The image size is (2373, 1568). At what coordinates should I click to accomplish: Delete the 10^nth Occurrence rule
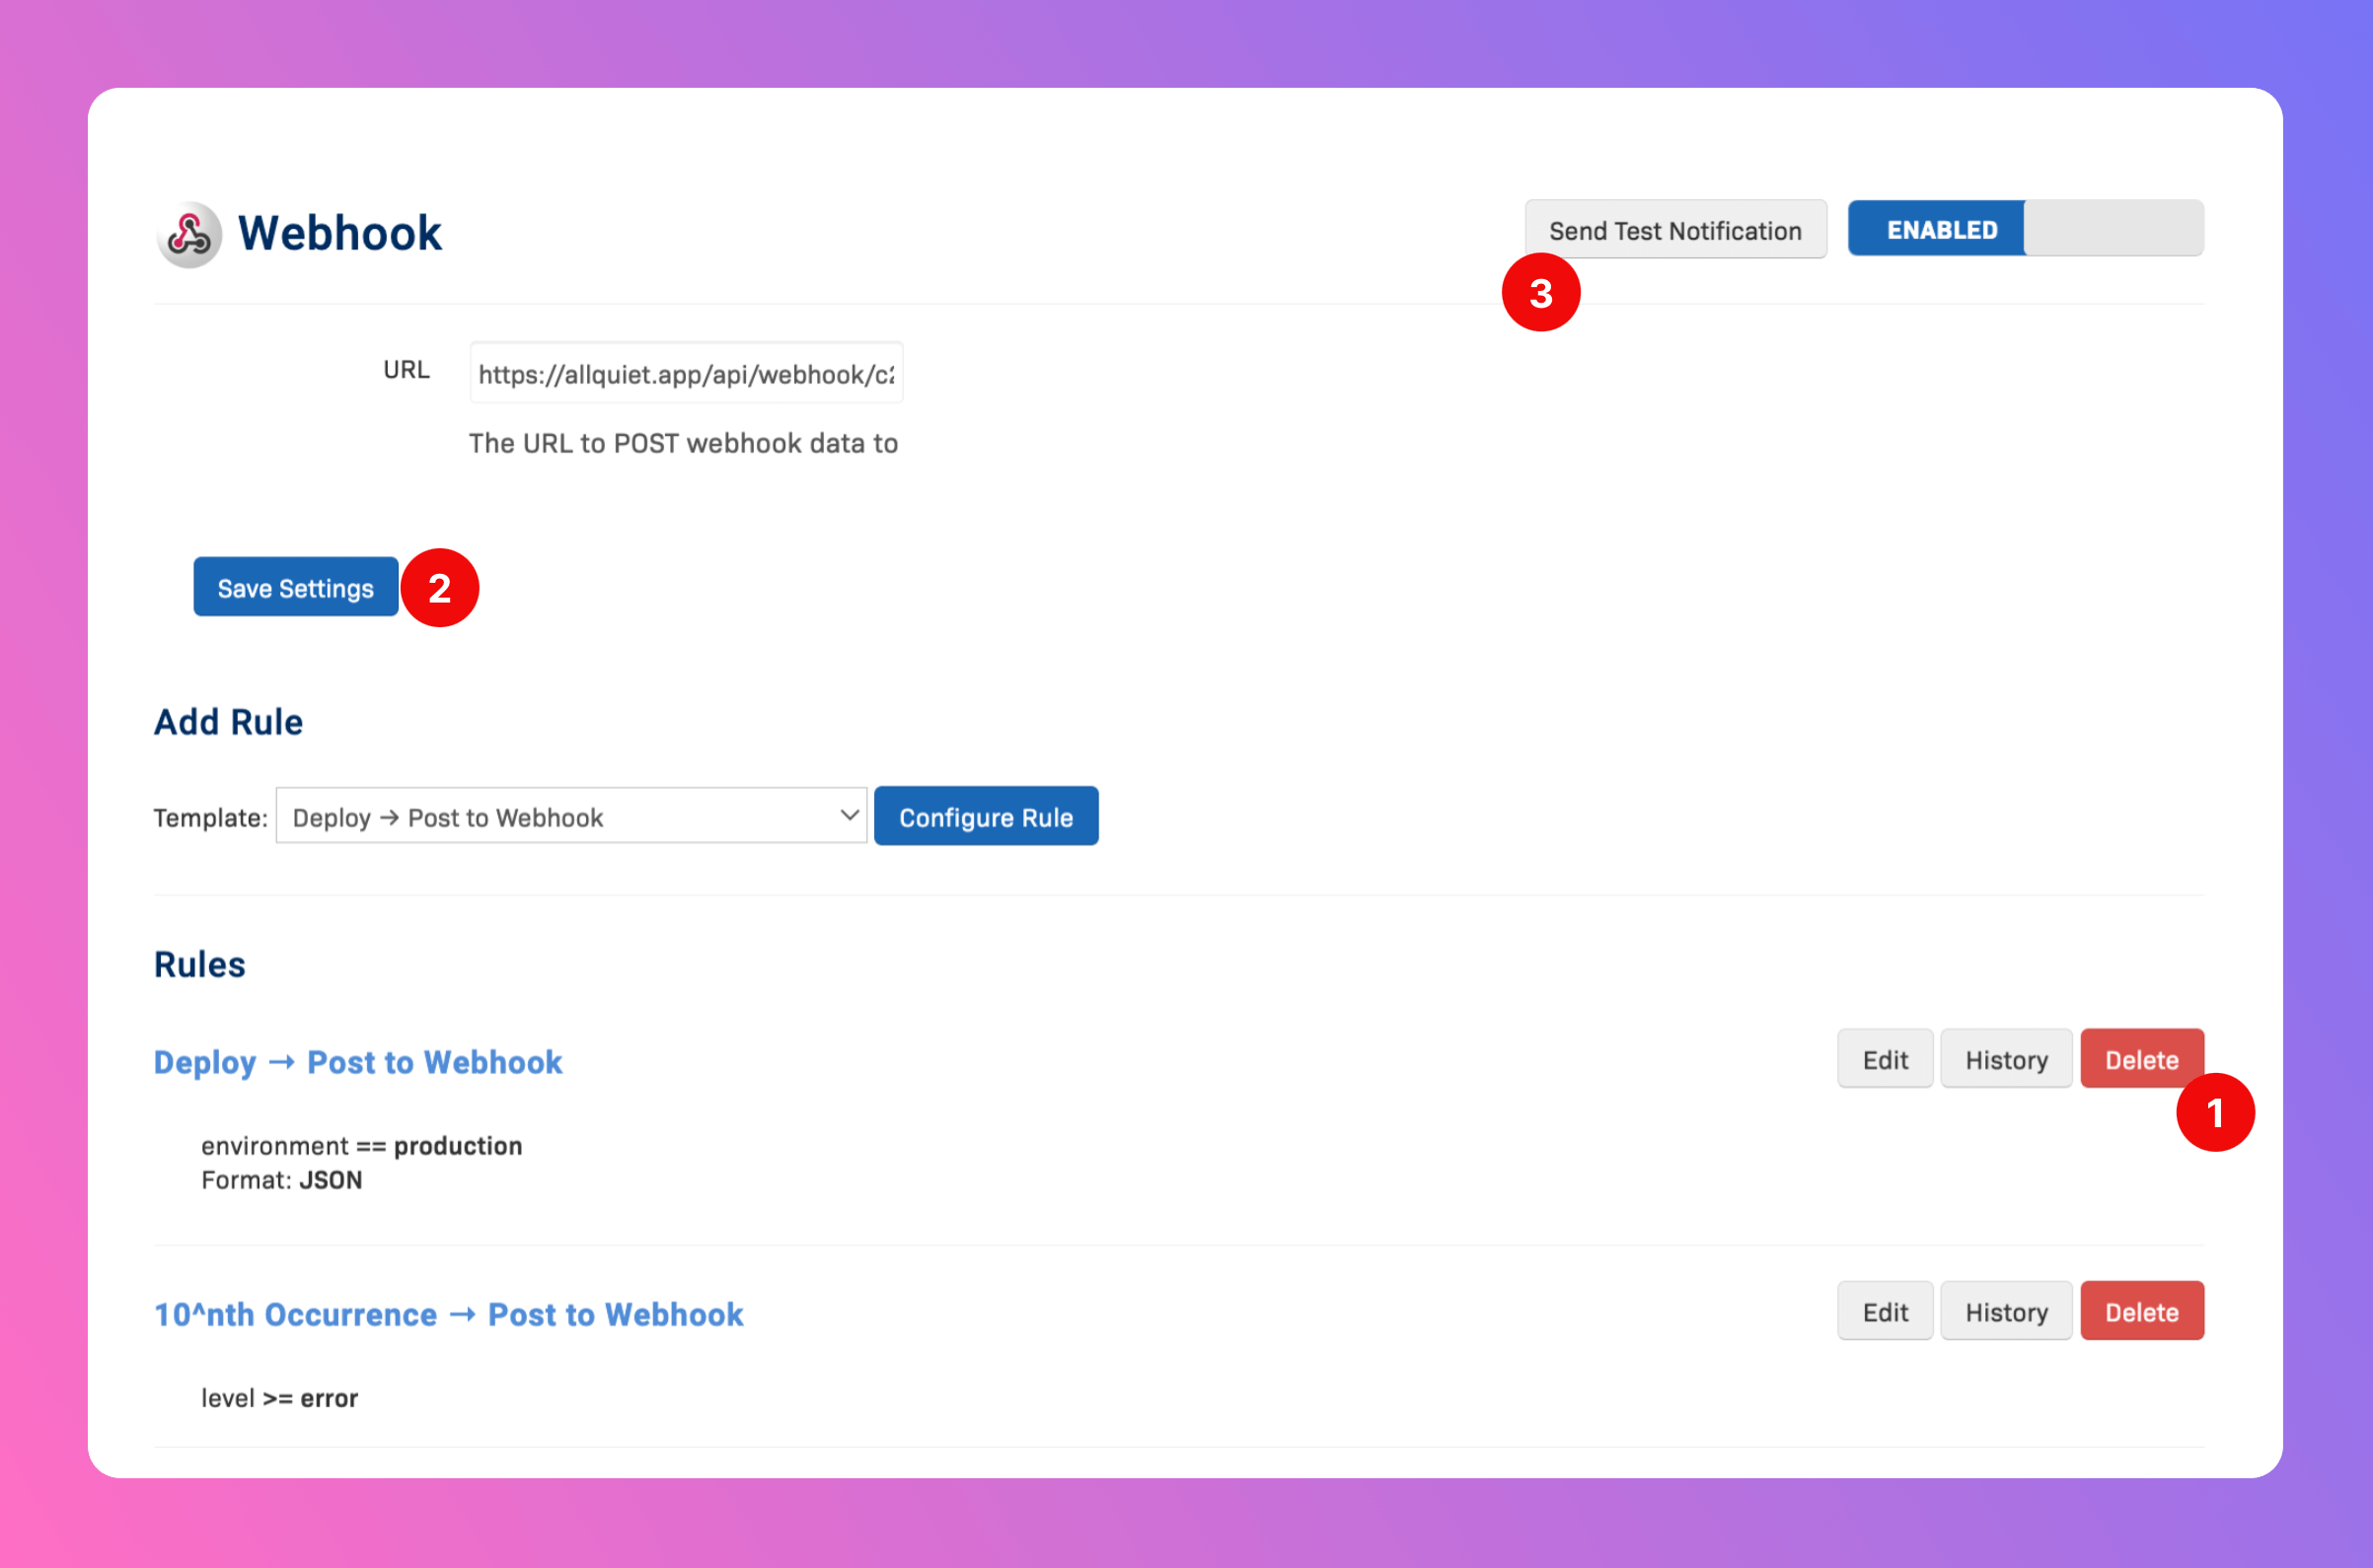pyautogui.click(x=2140, y=1311)
